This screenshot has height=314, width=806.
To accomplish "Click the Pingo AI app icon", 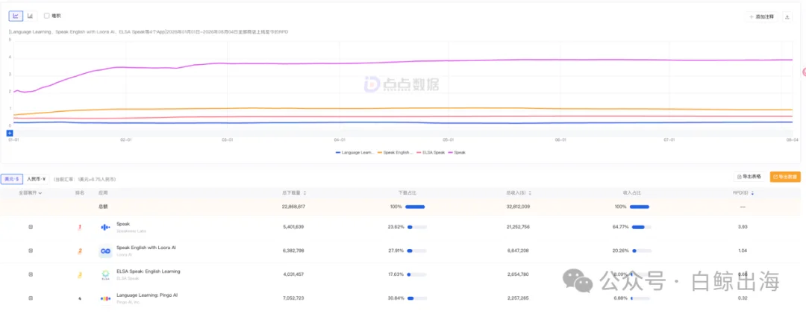I will pyautogui.click(x=105, y=298).
